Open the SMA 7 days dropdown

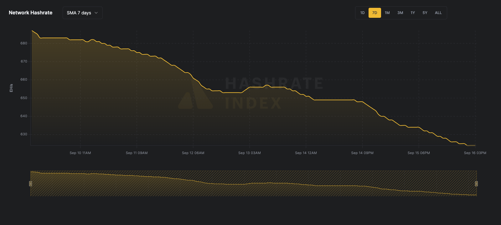click(x=83, y=13)
